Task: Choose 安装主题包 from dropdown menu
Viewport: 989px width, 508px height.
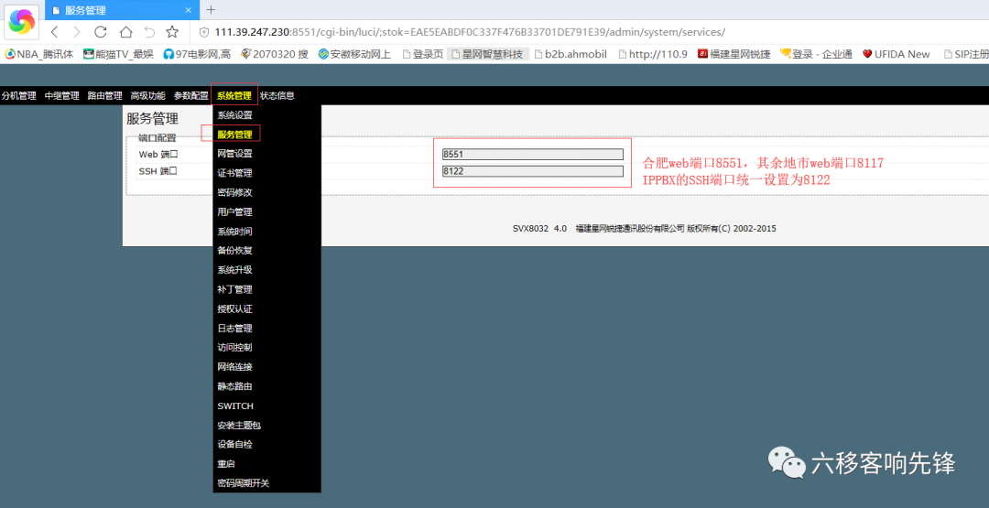Action: [x=239, y=426]
